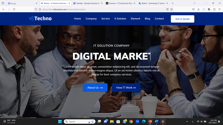Open the Firefox extensions icon
The image size is (223, 125).
point(214,9)
